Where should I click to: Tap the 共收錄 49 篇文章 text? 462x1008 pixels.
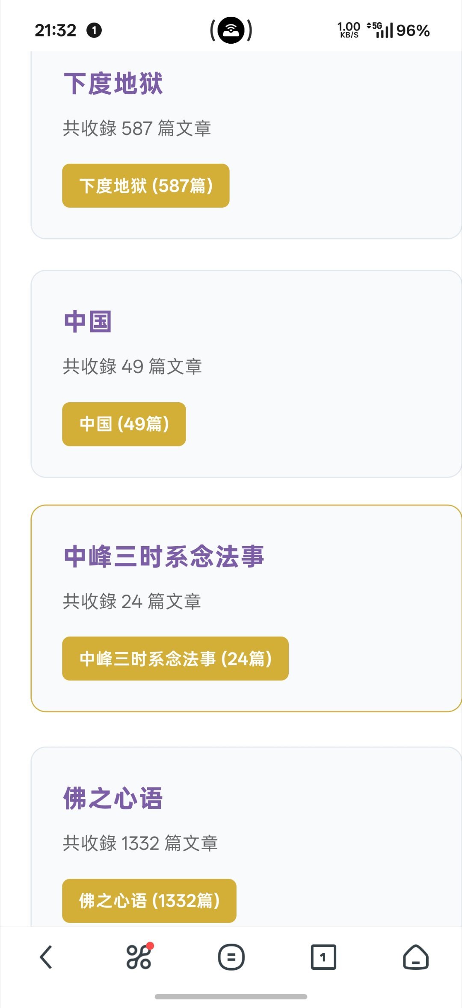coord(132,367)
